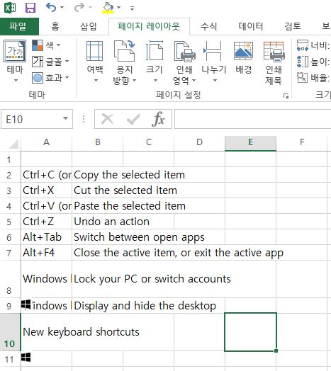Expand the Name Box dropdown arrow

[x=66, y=118]
